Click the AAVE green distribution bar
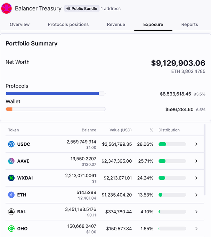 coord(162,161)
